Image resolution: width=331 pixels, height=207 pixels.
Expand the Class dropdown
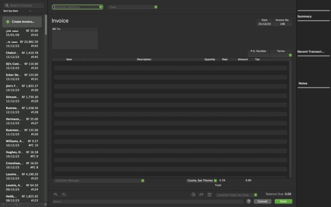(156, 7)
